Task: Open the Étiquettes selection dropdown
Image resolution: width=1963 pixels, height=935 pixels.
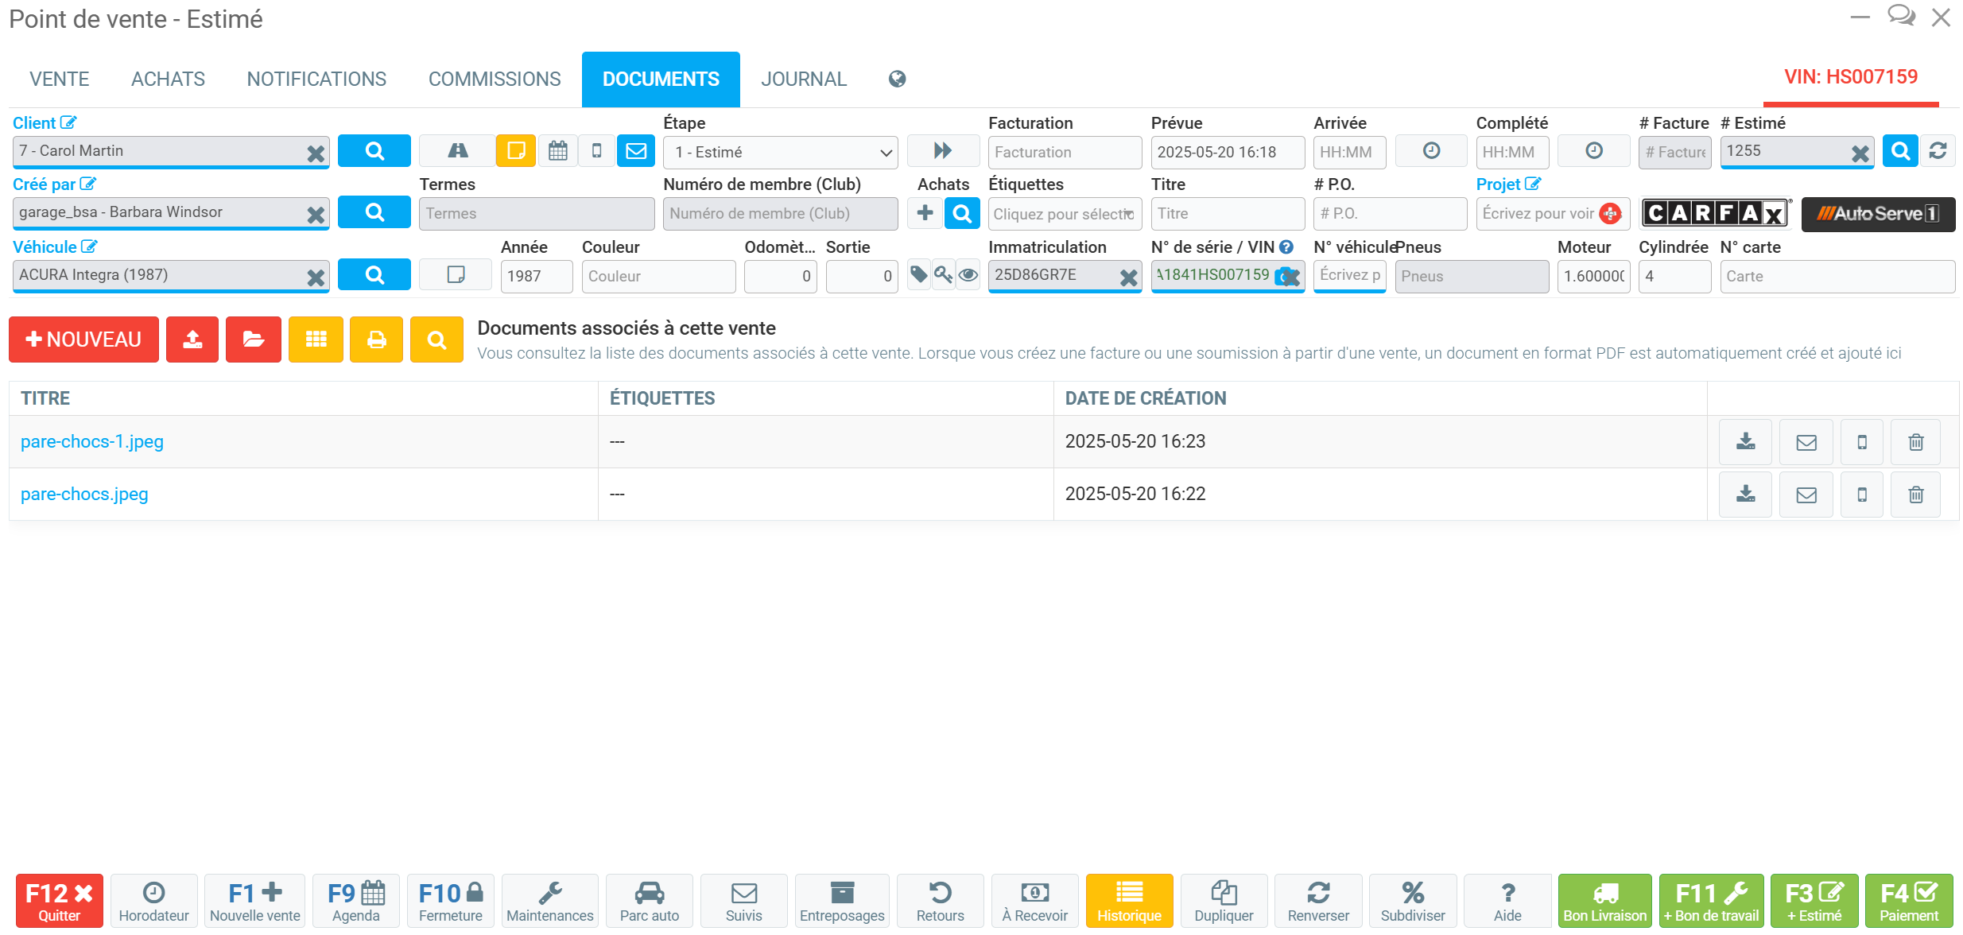Action: click(1064, 214)
